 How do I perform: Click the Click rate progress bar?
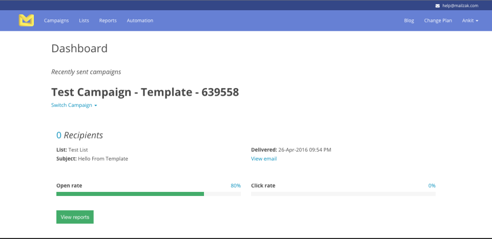click(343, 194)
